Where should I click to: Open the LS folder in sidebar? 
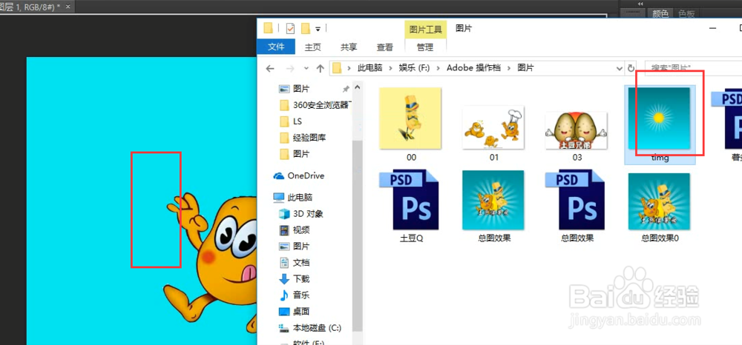(x=298, y=121)
